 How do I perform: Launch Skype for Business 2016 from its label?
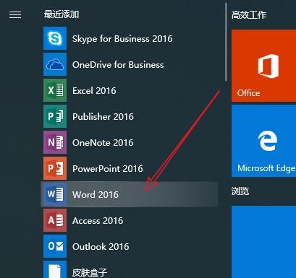click(x=122, y=39)
